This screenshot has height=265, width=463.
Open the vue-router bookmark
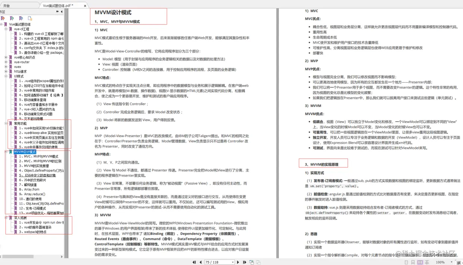tap(22, 62)
